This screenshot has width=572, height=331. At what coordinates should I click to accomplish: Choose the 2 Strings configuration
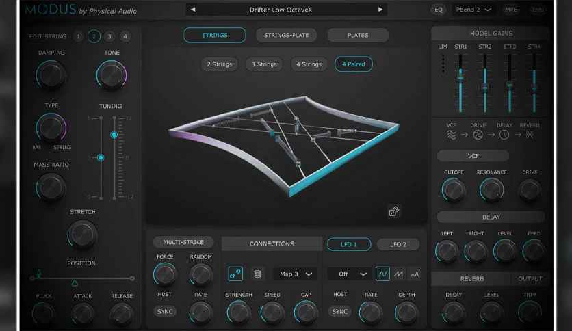tap(220, 64)
